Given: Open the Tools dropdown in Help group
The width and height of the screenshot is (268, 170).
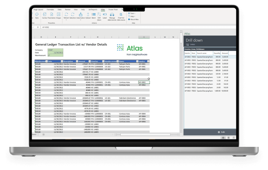Looking at the screenshot, I should pos(132,13).
